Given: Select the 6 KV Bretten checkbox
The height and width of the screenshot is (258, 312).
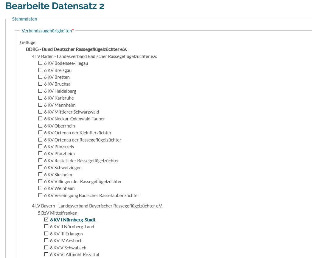Looking at the screenshot, I should pyautogui.click(x=40, y=77).
